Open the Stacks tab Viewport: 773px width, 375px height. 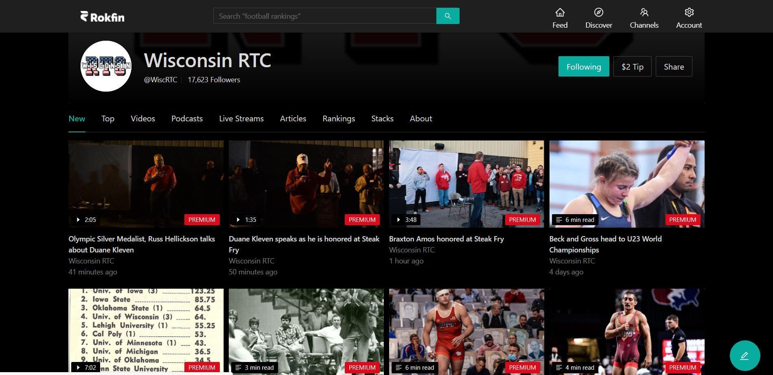(382, 118)
